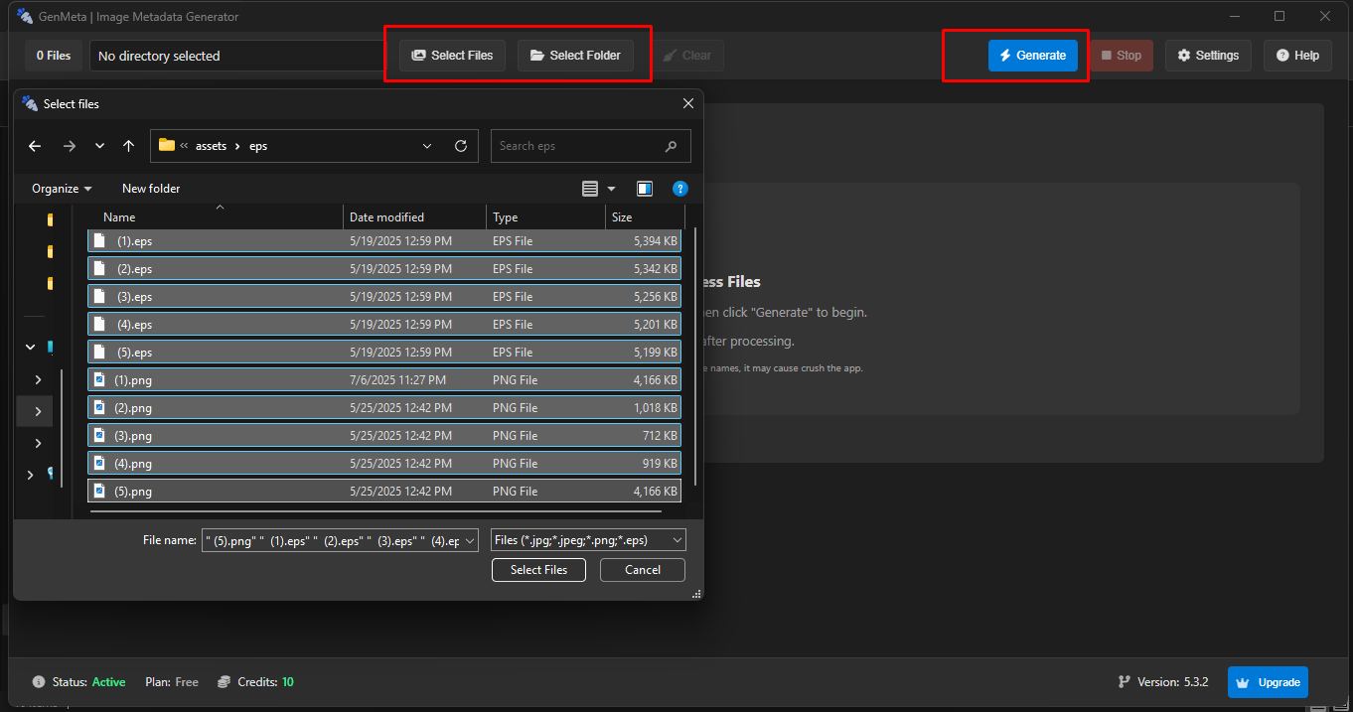
Task: Open the Select Folder picker
Action: pyautogui.click(x=574, y=55)
